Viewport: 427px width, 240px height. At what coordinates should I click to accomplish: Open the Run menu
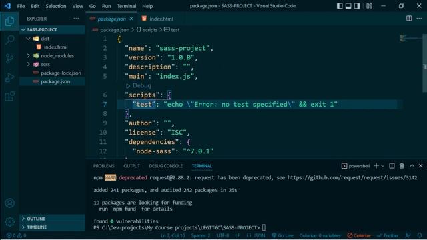point(107,6)
